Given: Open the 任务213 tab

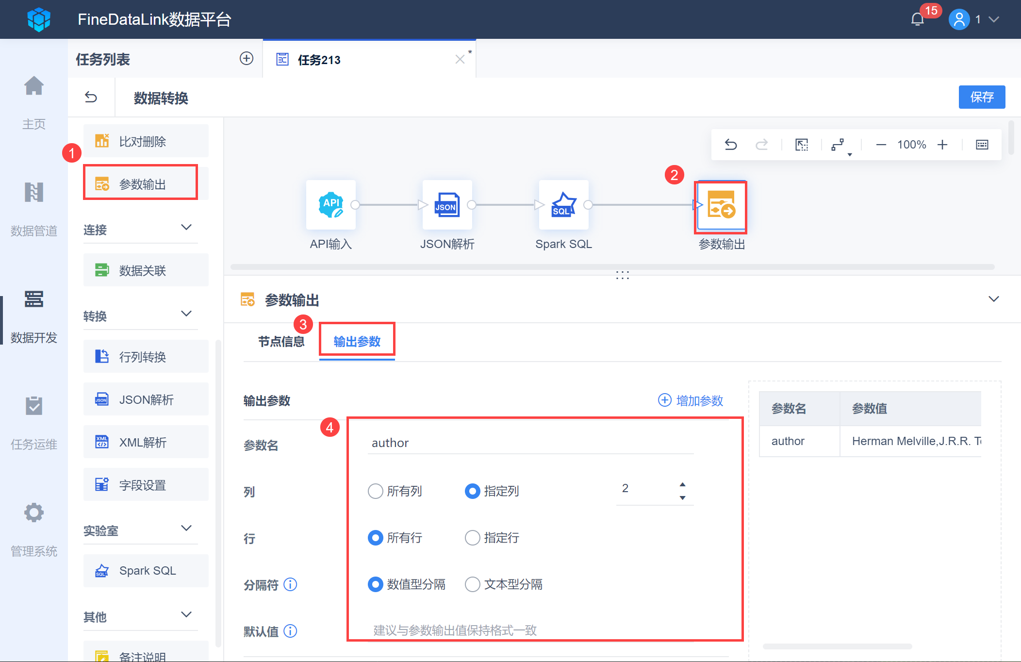Looking at the screenshot, I should [x=319, y=60].
